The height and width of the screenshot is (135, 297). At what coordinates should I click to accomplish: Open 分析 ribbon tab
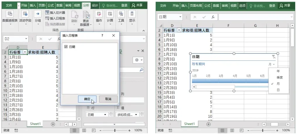[x=86, y=6]
